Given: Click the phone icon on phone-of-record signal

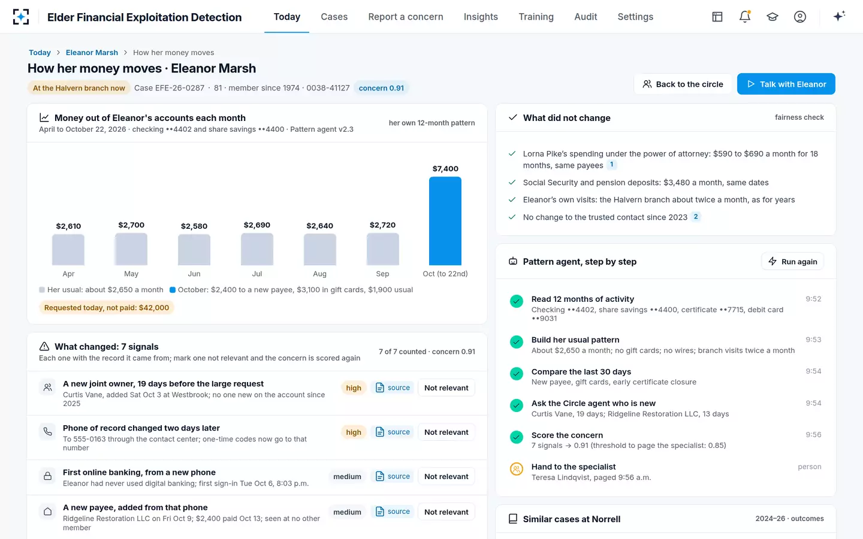Looking at the screenshot, I should [x=47, y=432].
